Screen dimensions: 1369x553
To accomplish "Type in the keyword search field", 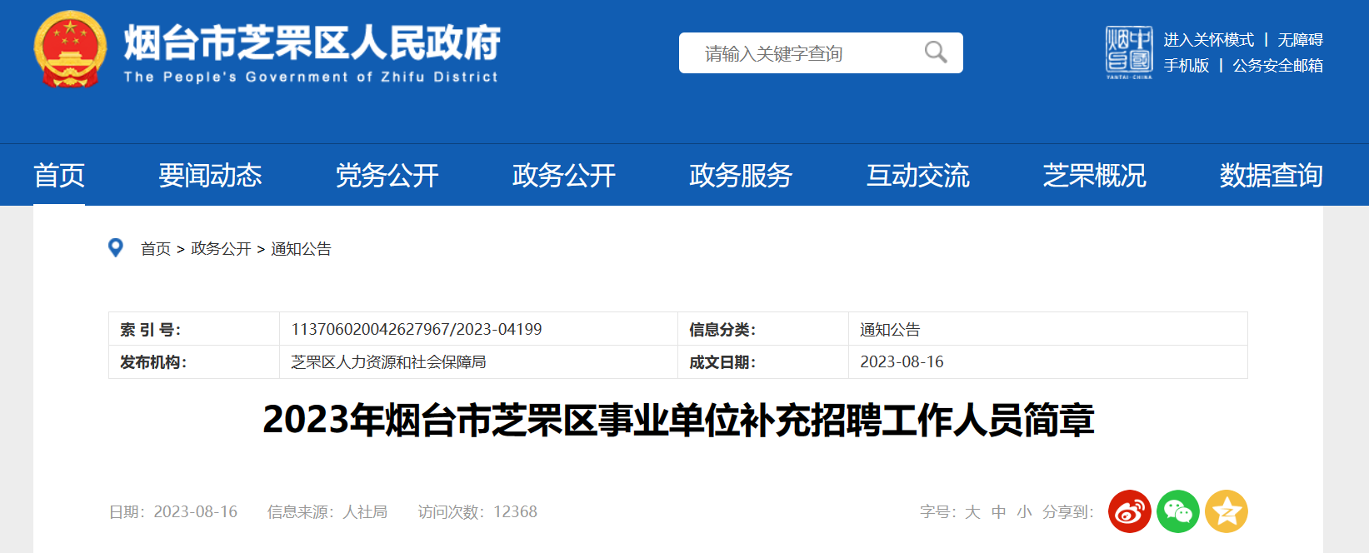I will (800, 53).
